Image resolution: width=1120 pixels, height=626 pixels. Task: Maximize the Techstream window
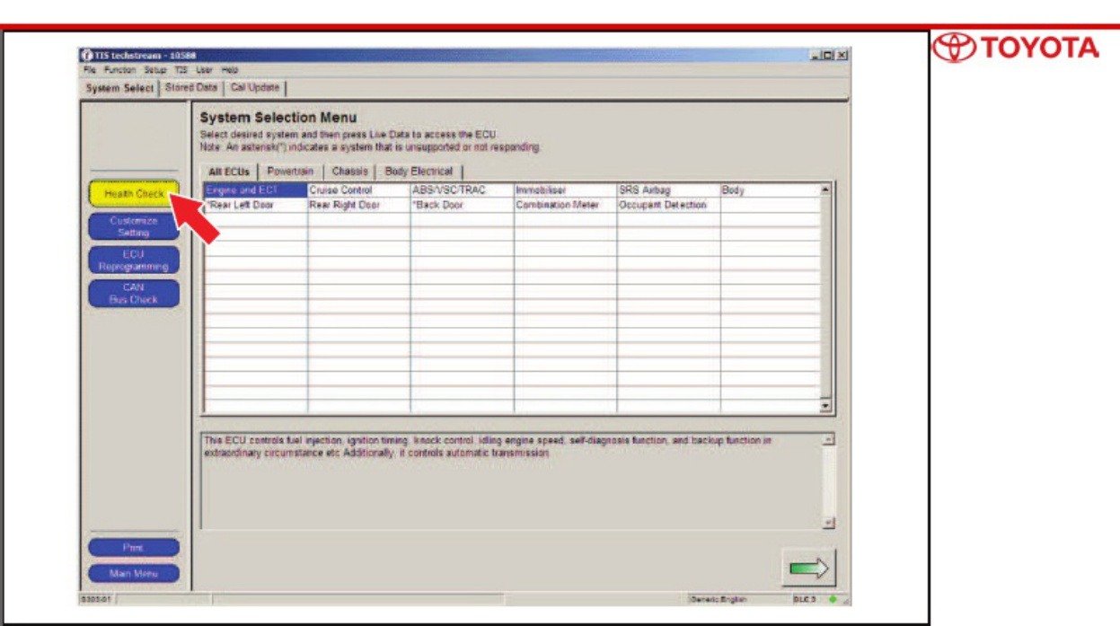827,56
